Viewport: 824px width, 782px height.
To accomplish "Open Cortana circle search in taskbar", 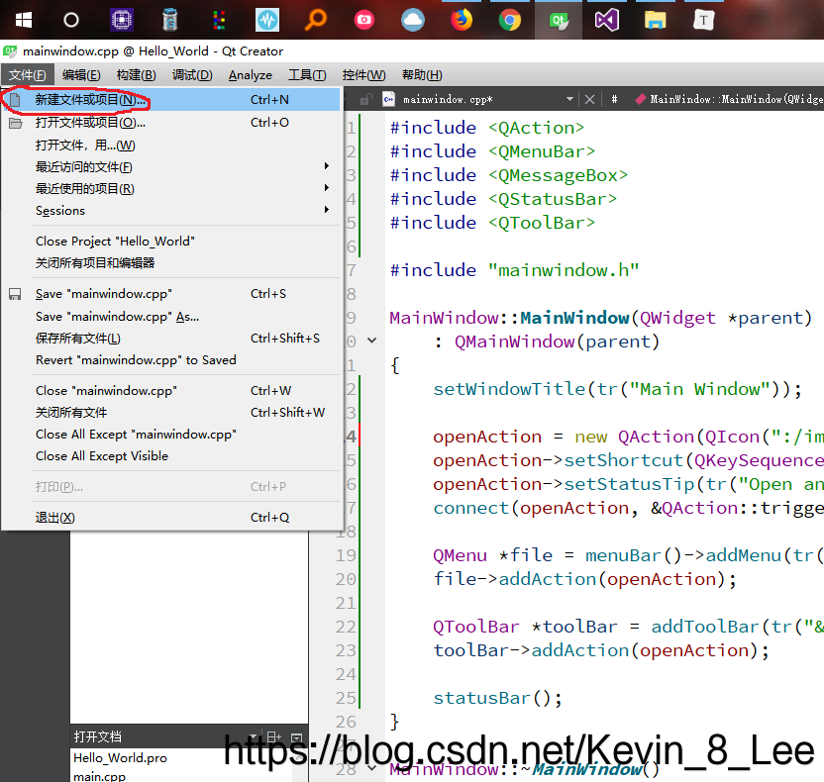I will coord(71,21).
